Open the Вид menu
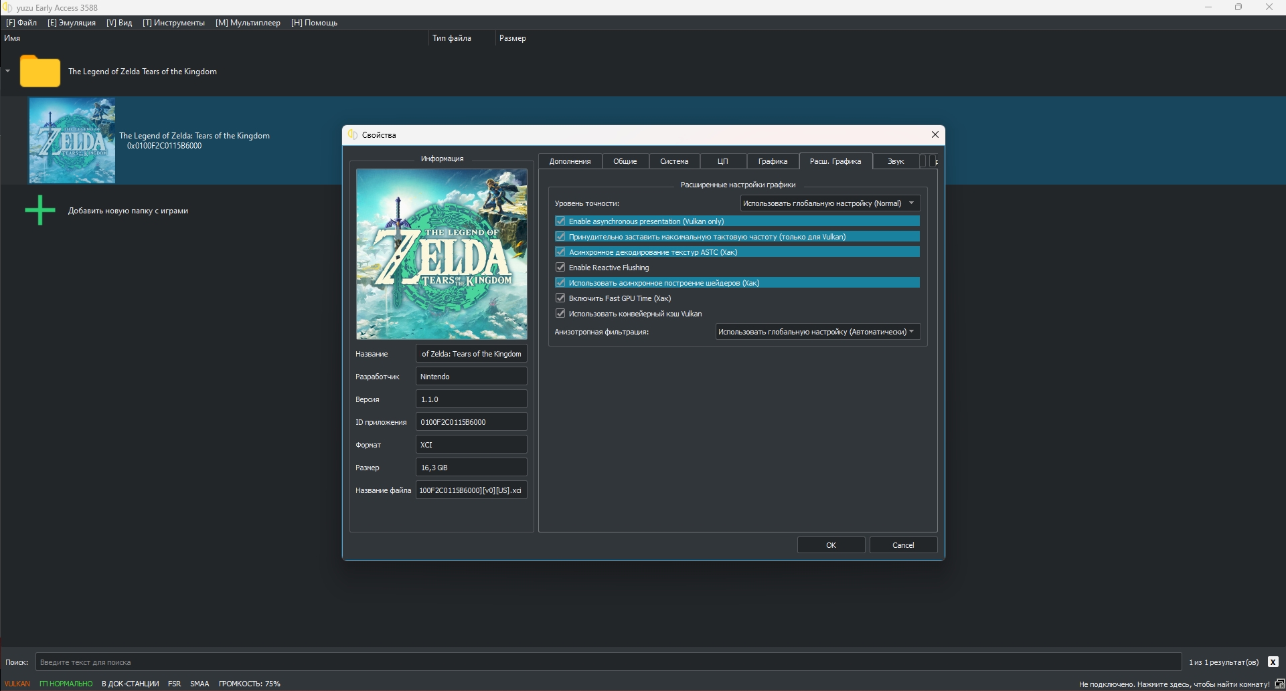The height and width of the screenshot is (691, 1286). pos(119,22)
